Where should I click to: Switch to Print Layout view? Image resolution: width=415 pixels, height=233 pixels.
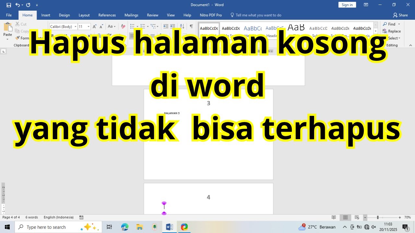pos(345,217)
